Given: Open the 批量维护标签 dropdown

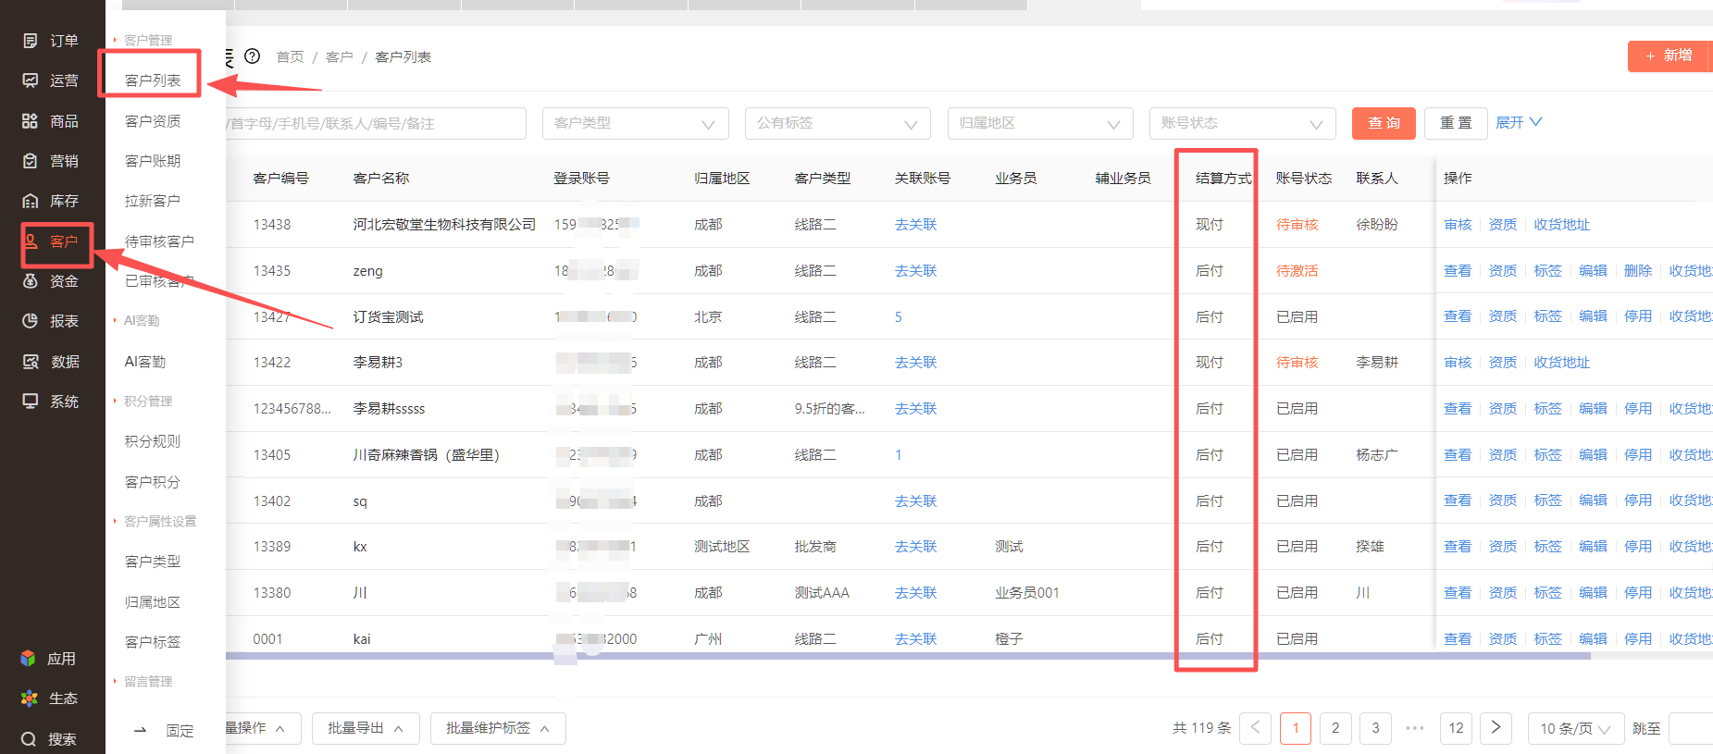Looking at the screenshot, I should click(x=498, y=728).
